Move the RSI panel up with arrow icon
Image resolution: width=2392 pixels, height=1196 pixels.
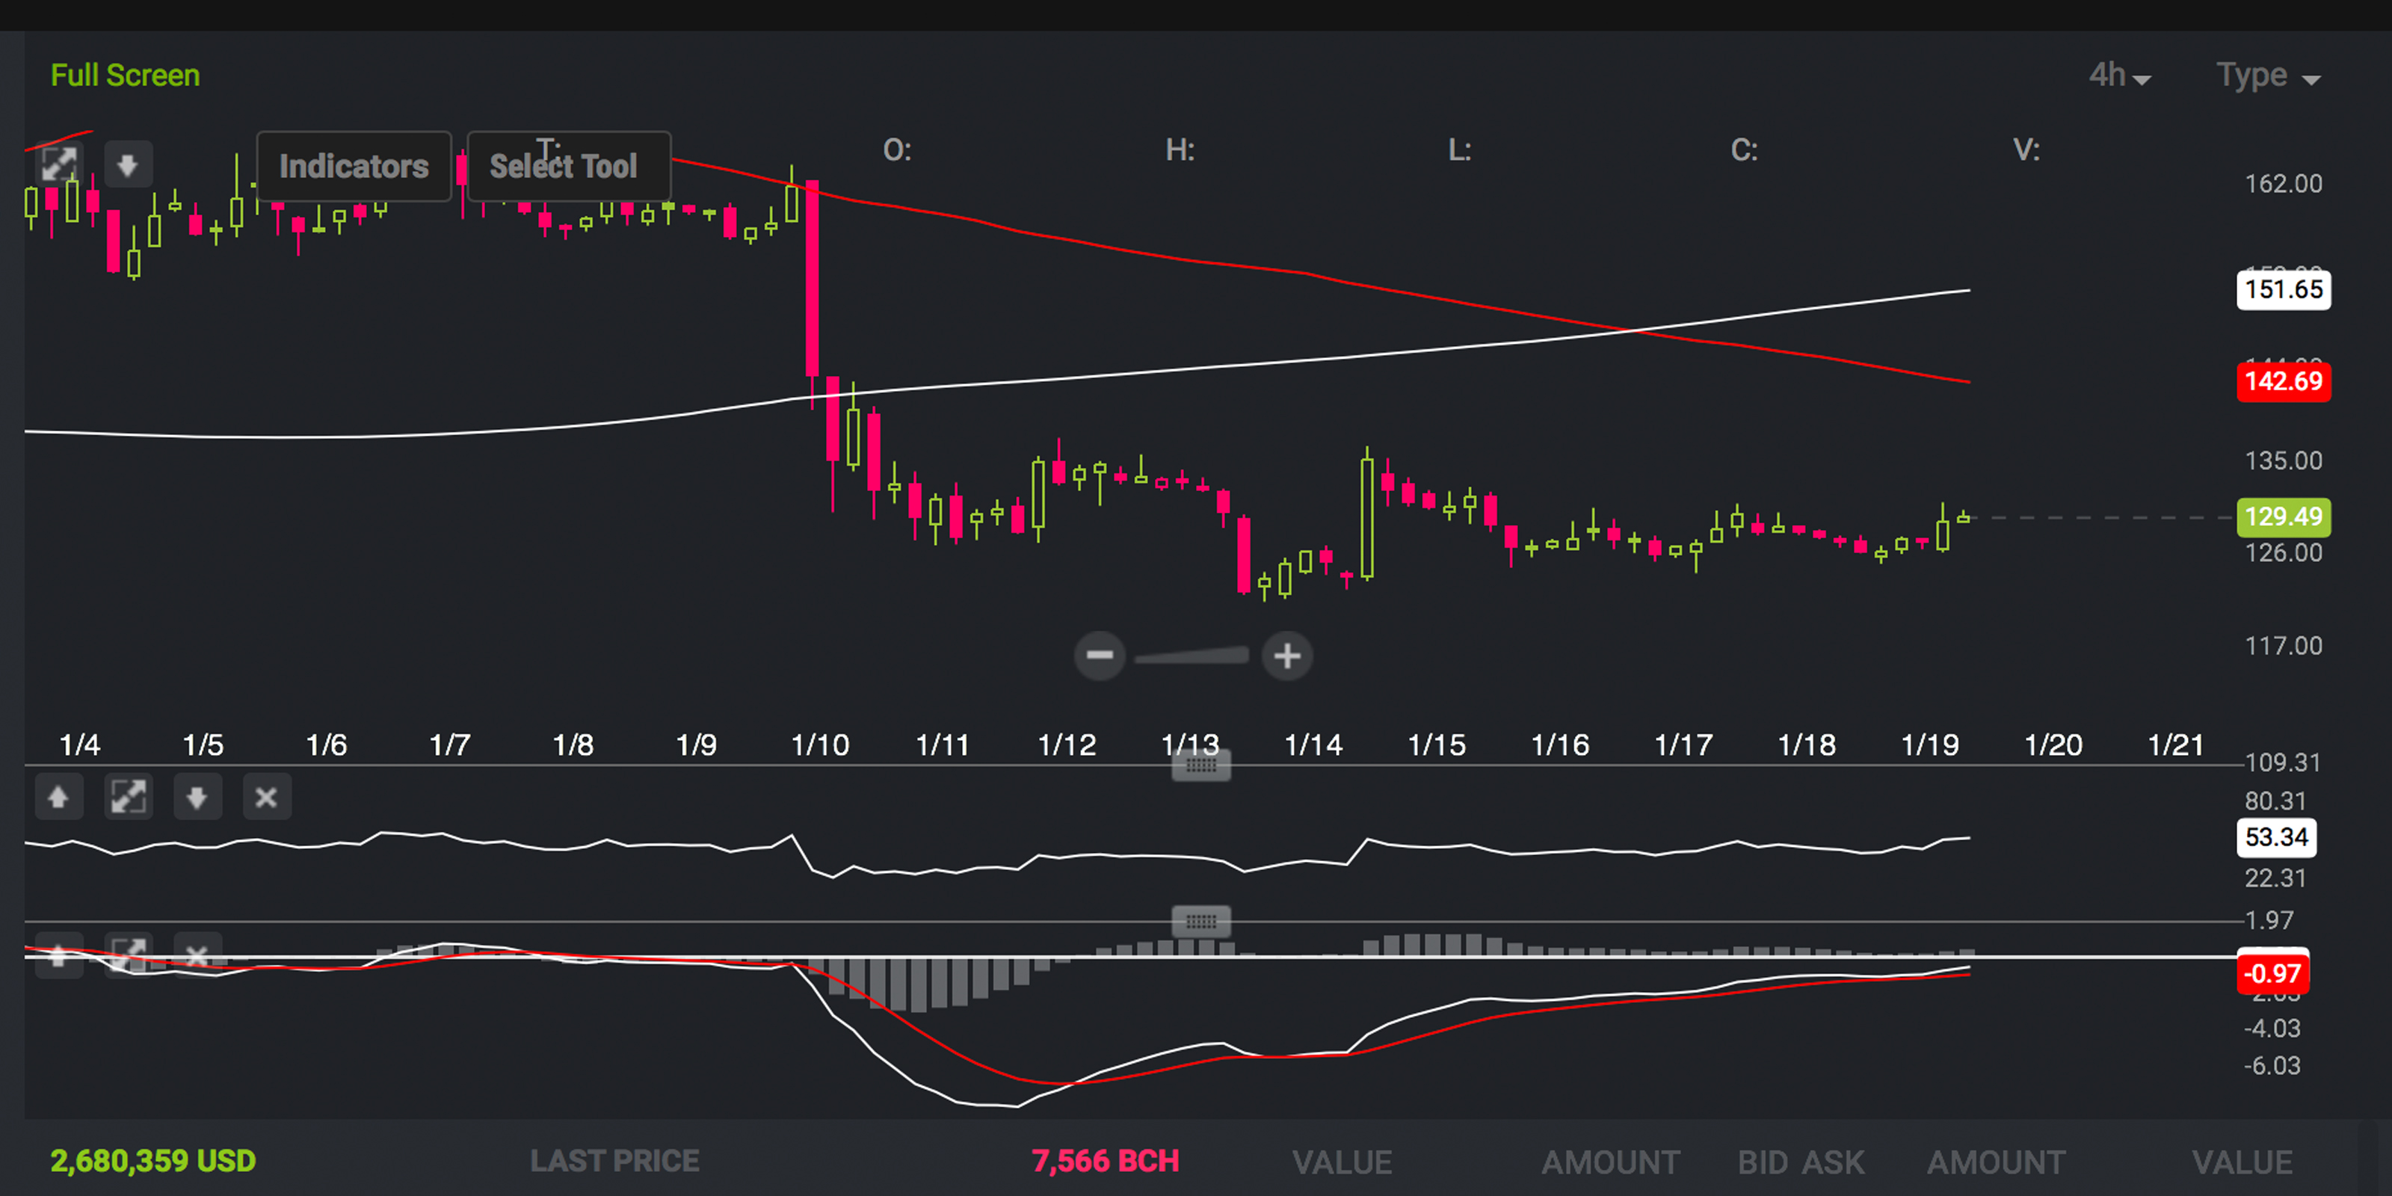click(58, 797)
